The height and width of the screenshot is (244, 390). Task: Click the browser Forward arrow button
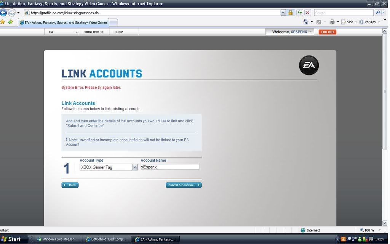12,13
